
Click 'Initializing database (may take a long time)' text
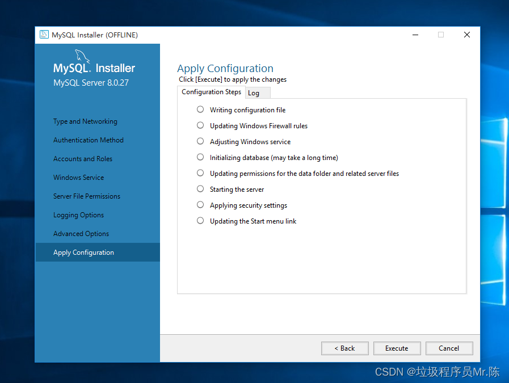click(274, 158)
